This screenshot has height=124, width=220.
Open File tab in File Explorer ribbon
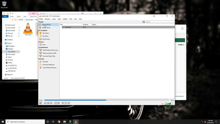point(5,17)
